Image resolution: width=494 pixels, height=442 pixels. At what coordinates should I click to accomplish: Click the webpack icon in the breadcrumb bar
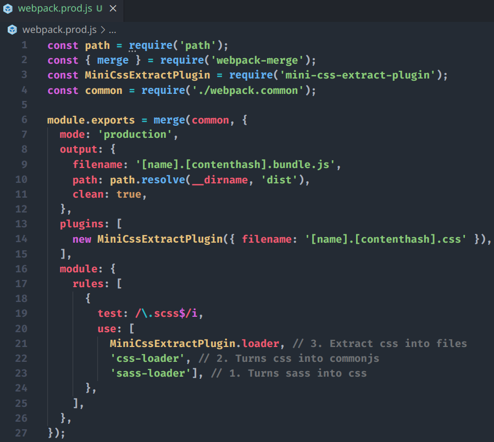(12, 30)
